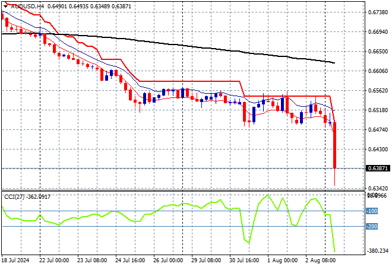Click the -380.234 CCI scale value

coord(378,251)
